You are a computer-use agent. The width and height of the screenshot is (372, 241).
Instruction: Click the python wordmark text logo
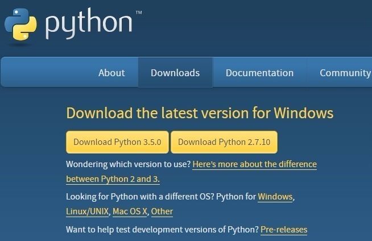(89, 23)
